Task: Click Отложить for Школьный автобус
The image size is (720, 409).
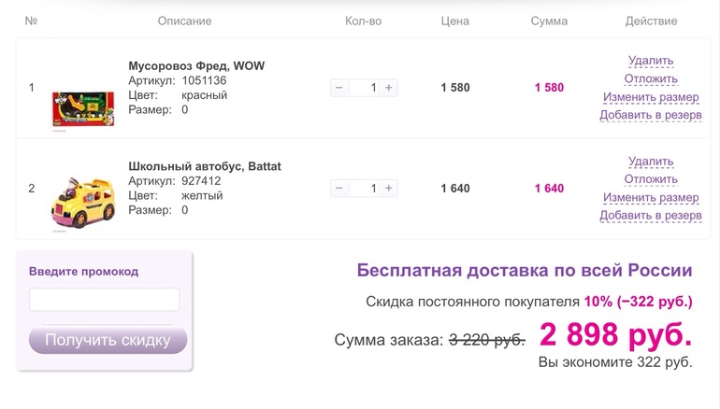Action: (x=651, y=179)
